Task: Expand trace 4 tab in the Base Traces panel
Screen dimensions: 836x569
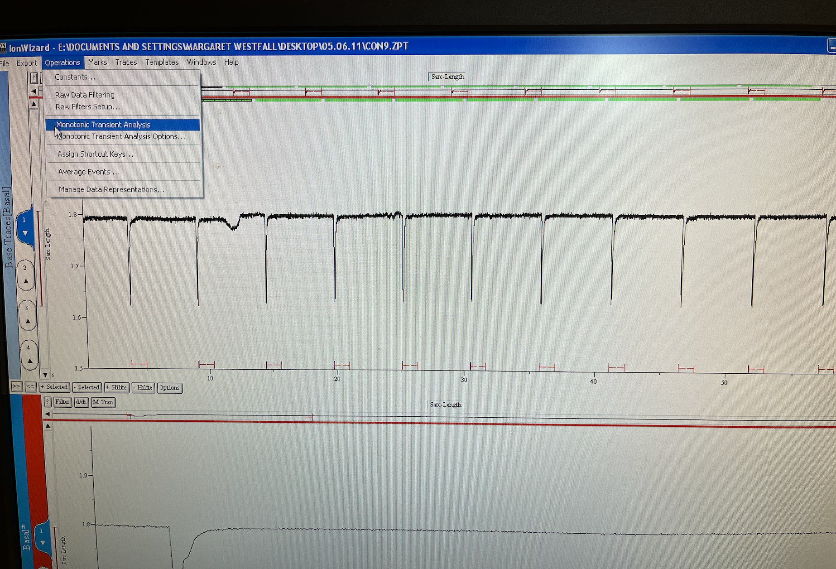Action: [29, 355]
